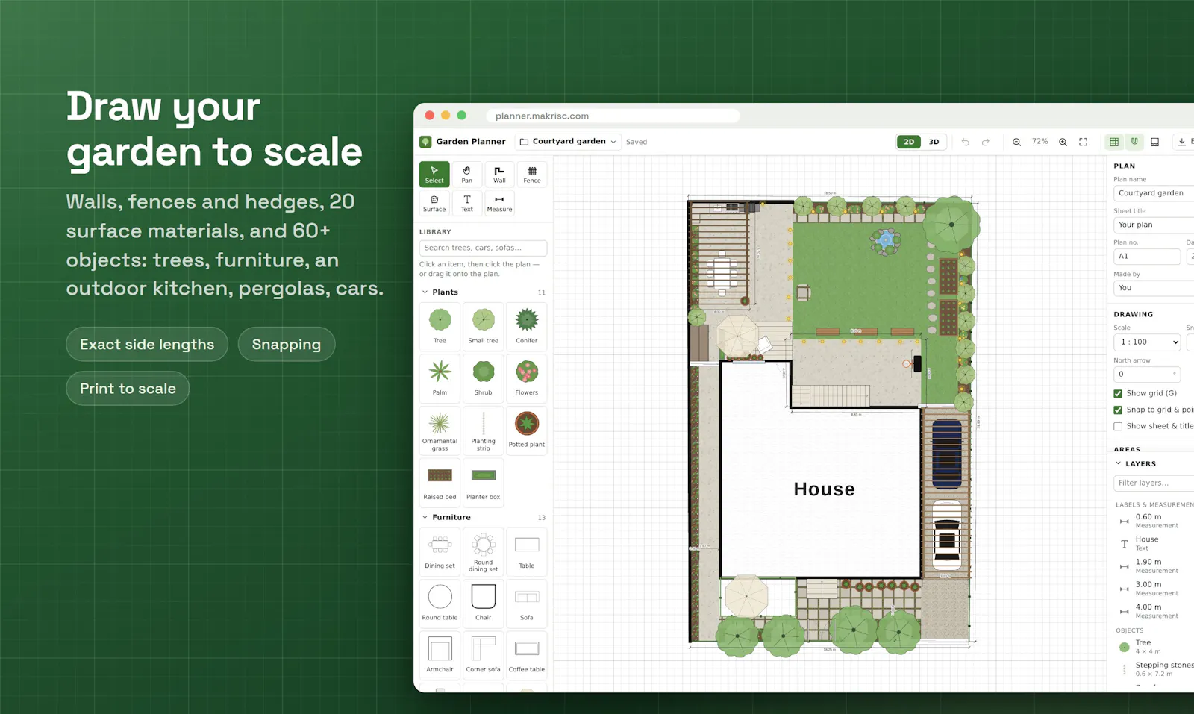Pick the Shrub library item
The image size is (1194, 714).
[484, 378]
